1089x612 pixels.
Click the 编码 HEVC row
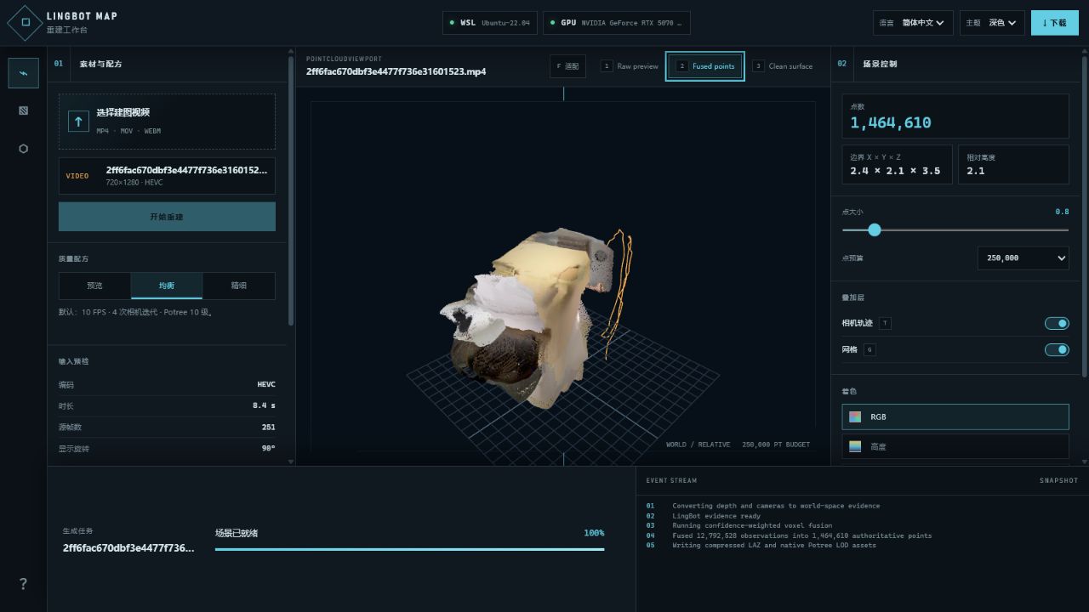click(x=167, y=384)
